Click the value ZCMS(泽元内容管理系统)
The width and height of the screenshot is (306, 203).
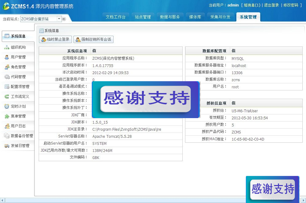pos(113,58)
